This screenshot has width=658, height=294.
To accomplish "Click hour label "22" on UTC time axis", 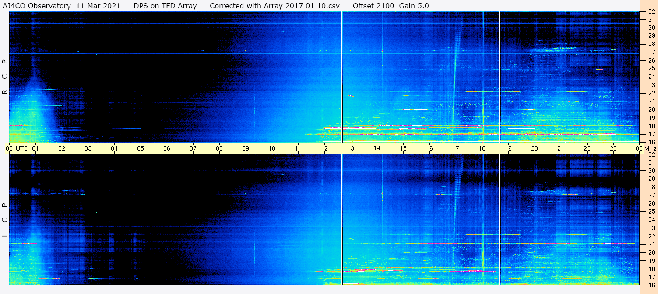I will (x=587, y=148).
